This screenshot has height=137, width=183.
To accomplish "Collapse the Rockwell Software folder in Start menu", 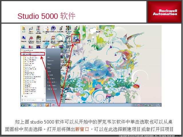I will tap(28, 51).
